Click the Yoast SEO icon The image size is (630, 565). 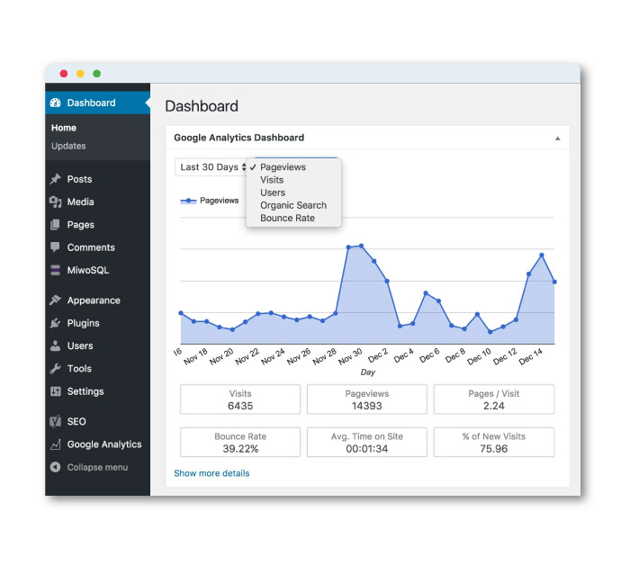coord(56,421)
